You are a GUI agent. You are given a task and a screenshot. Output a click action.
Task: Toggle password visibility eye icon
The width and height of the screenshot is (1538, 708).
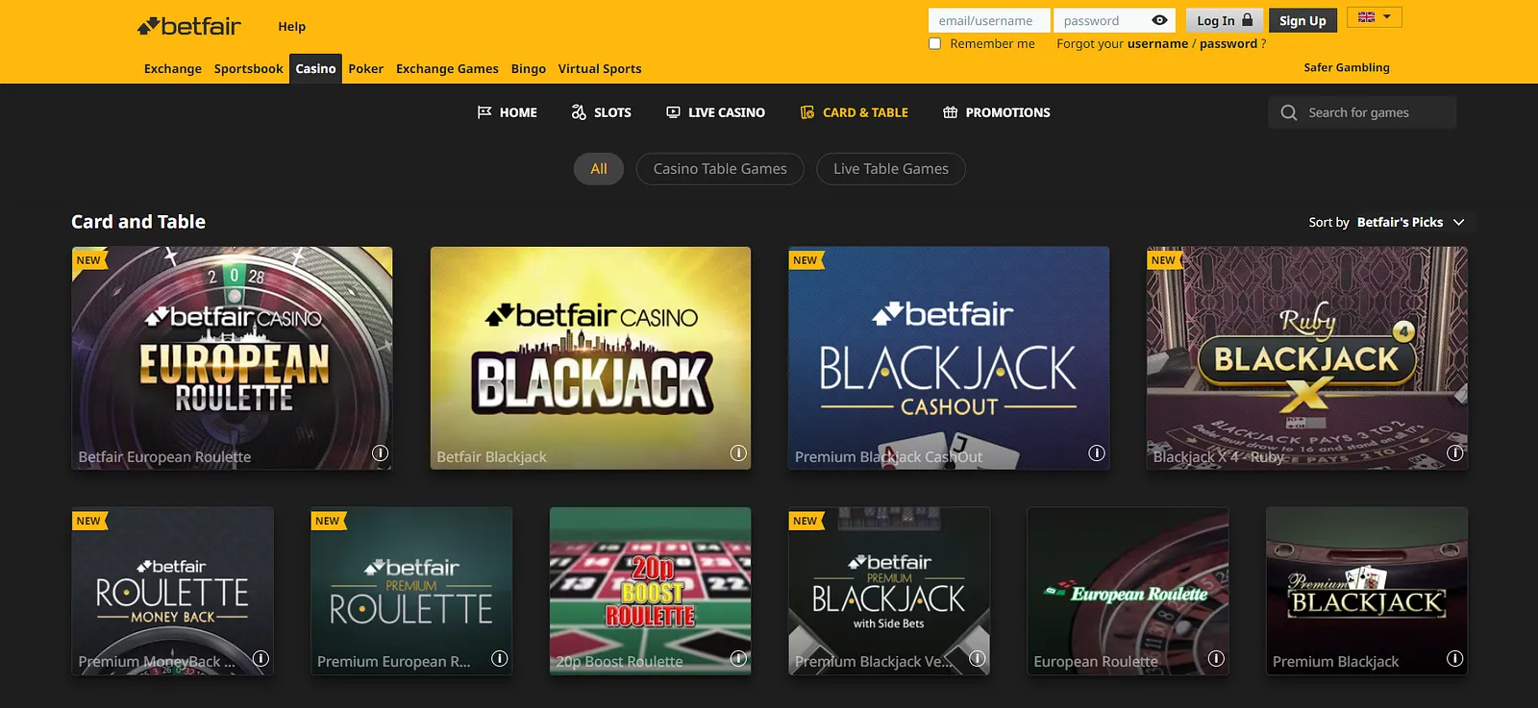pos(1159,20)
